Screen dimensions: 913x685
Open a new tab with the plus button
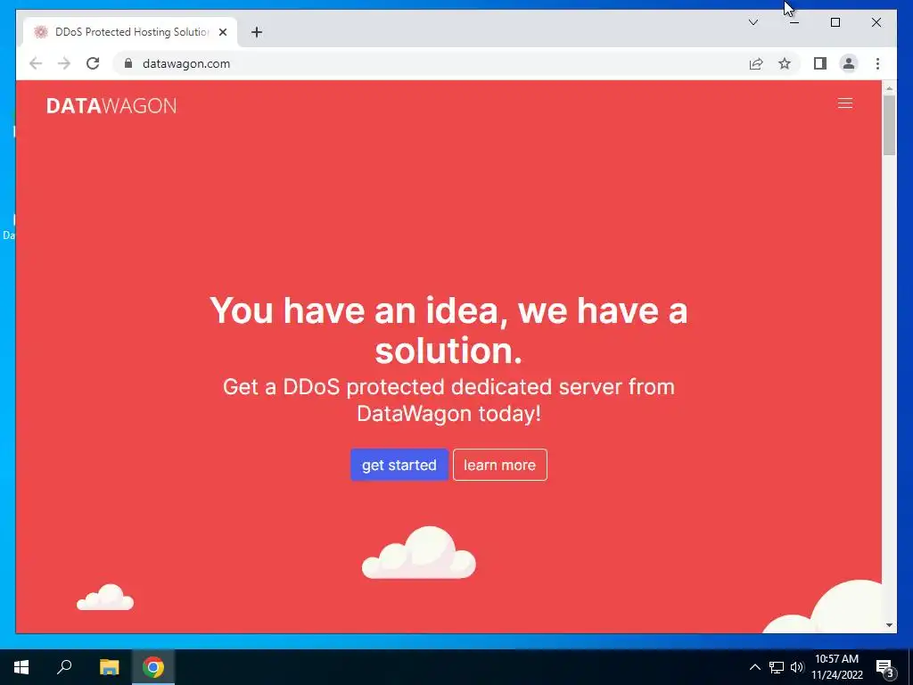tap(257, 32)
